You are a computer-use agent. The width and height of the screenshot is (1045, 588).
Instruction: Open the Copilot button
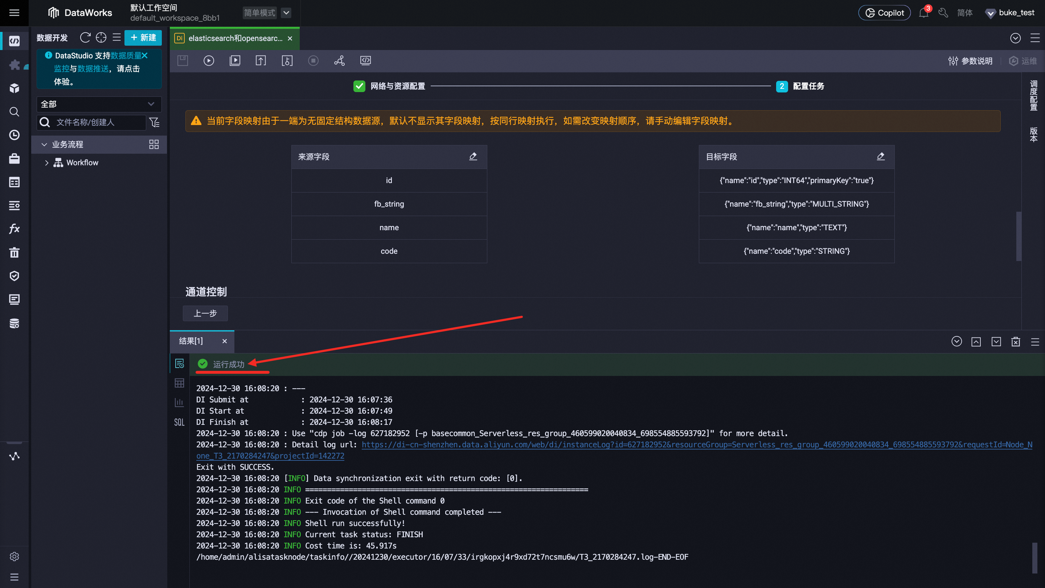click(884, 13)
